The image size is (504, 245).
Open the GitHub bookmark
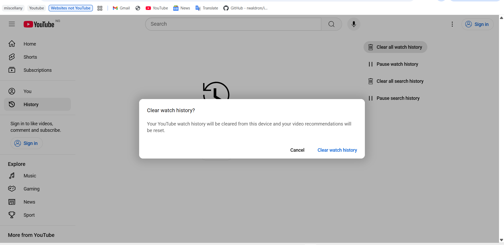tap(245, 8)
